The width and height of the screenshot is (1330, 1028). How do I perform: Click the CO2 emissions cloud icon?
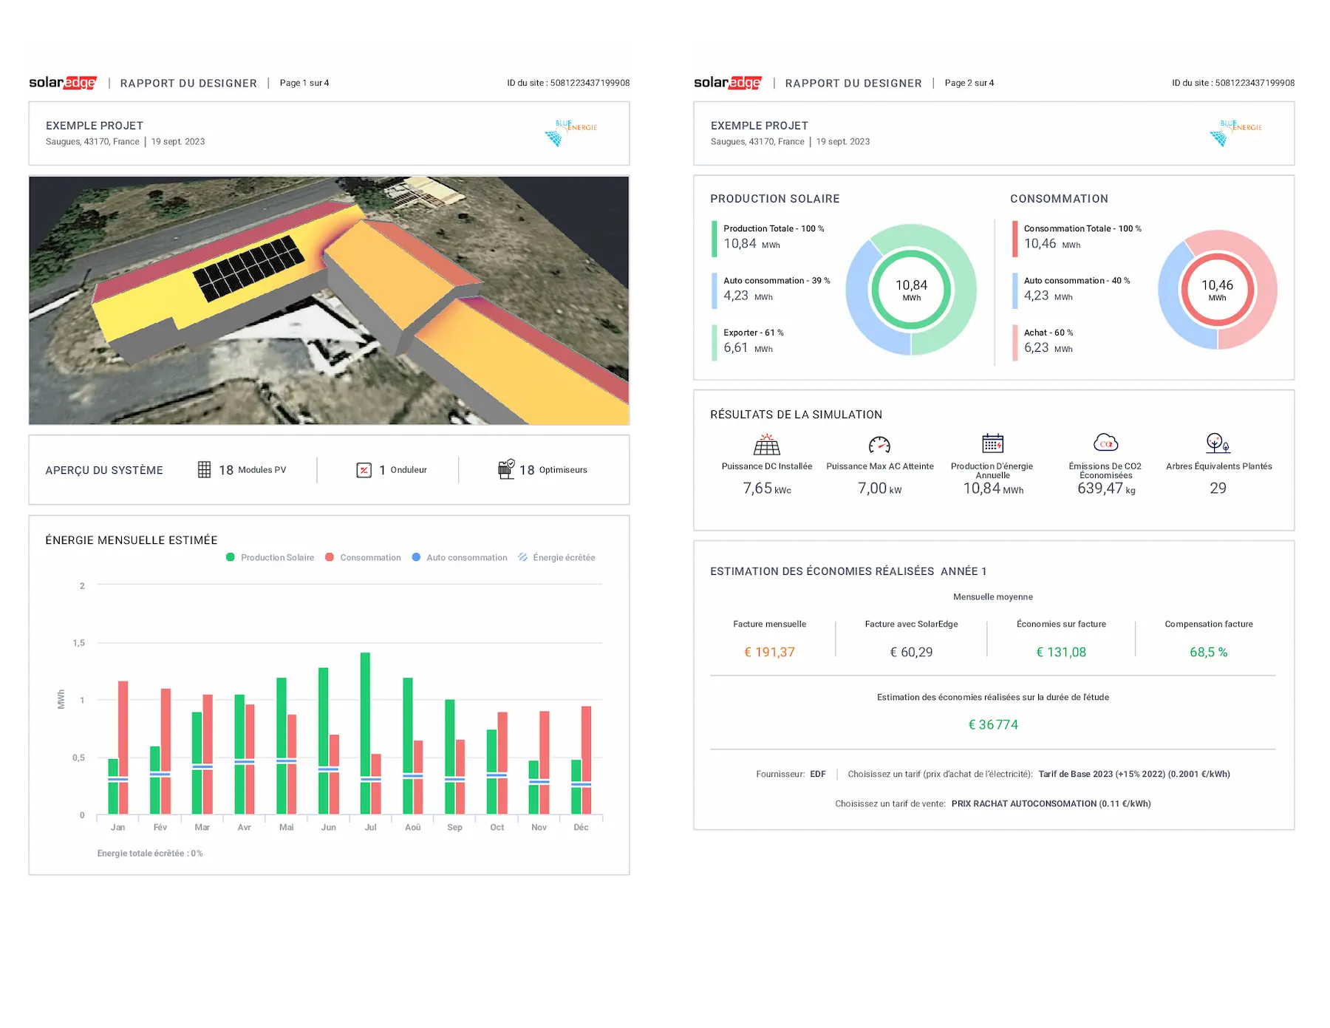1105,443
